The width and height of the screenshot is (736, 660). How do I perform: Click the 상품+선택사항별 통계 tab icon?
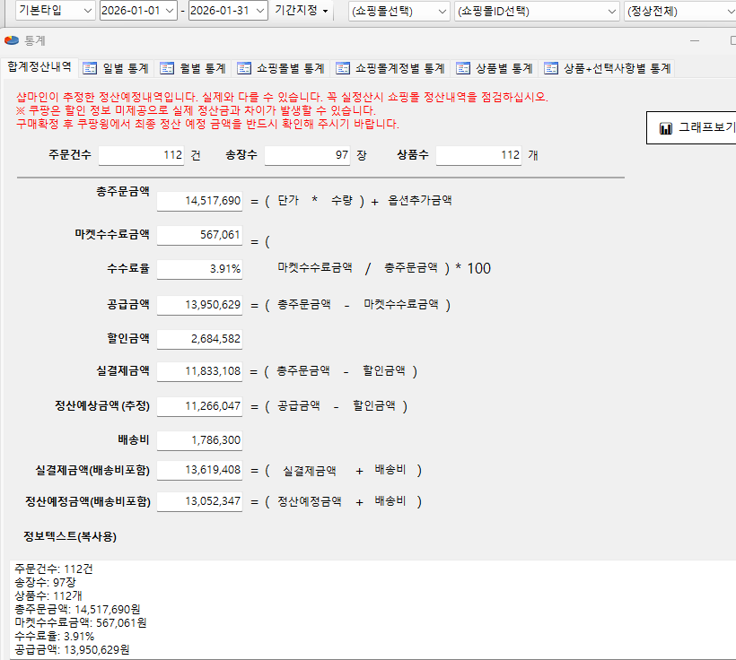click(551, 68)
